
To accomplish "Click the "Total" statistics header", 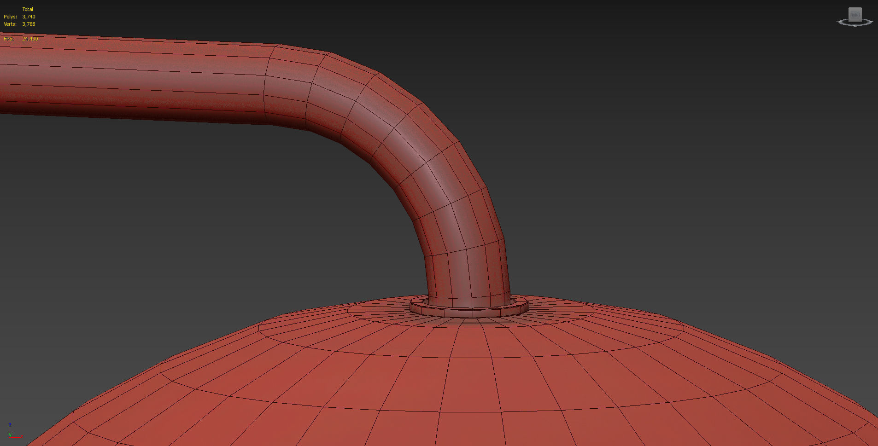I will coord(28,9).
